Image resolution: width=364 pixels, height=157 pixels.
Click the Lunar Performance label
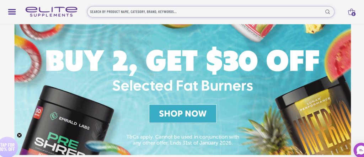315,104
